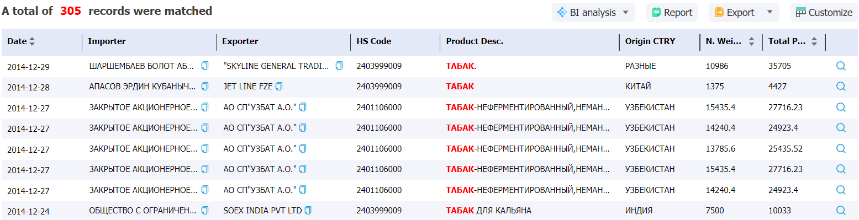Screen dimensions: 859x220
Task: Copy exporter in the 13785.6 weight row
Action: pos(303,148)
